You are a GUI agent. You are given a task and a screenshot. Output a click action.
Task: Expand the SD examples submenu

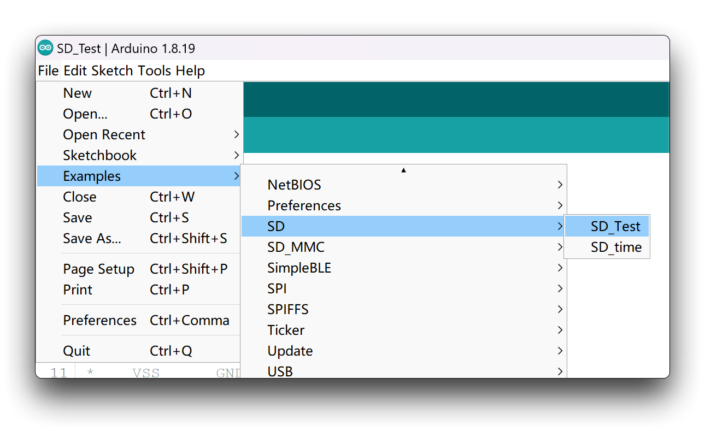click(403, 226)
